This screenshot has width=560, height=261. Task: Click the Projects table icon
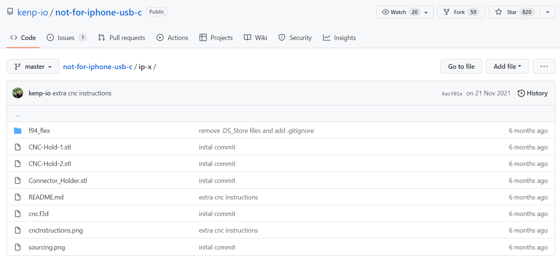pyautogui.click(x=203, y=38)
